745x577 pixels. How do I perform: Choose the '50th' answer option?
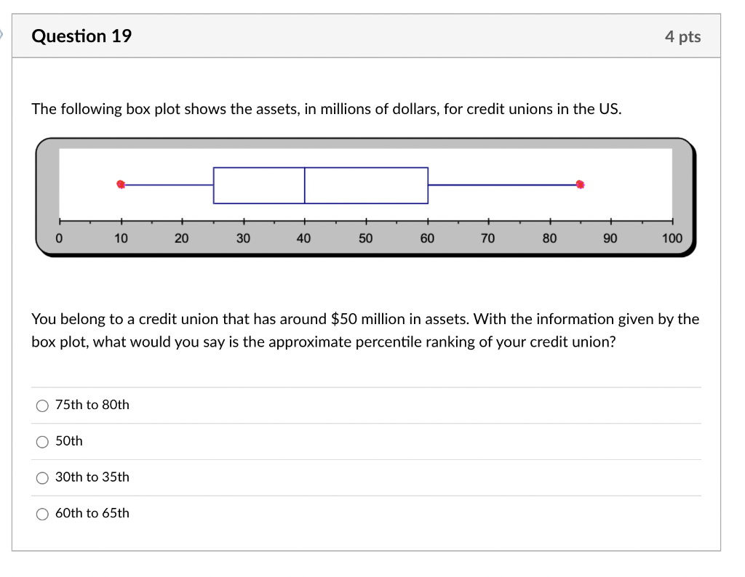coord(42,441)
